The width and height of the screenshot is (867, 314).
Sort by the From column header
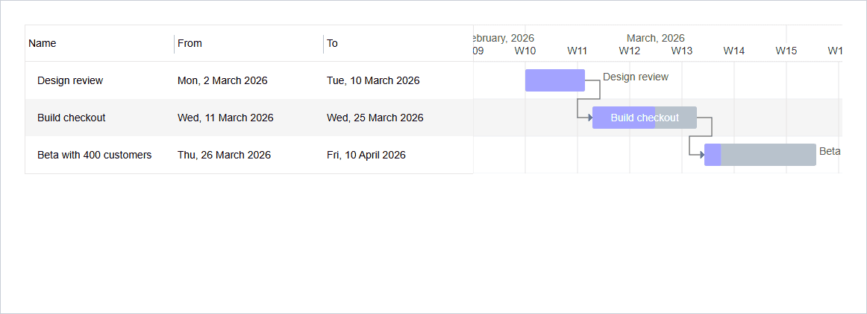click(248, 43)
